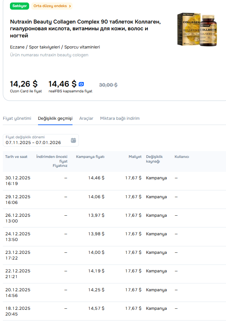Switch to the Fiyat yönetimi tab
The width and height of the screenshot is (226, 323).
[17, 118]
